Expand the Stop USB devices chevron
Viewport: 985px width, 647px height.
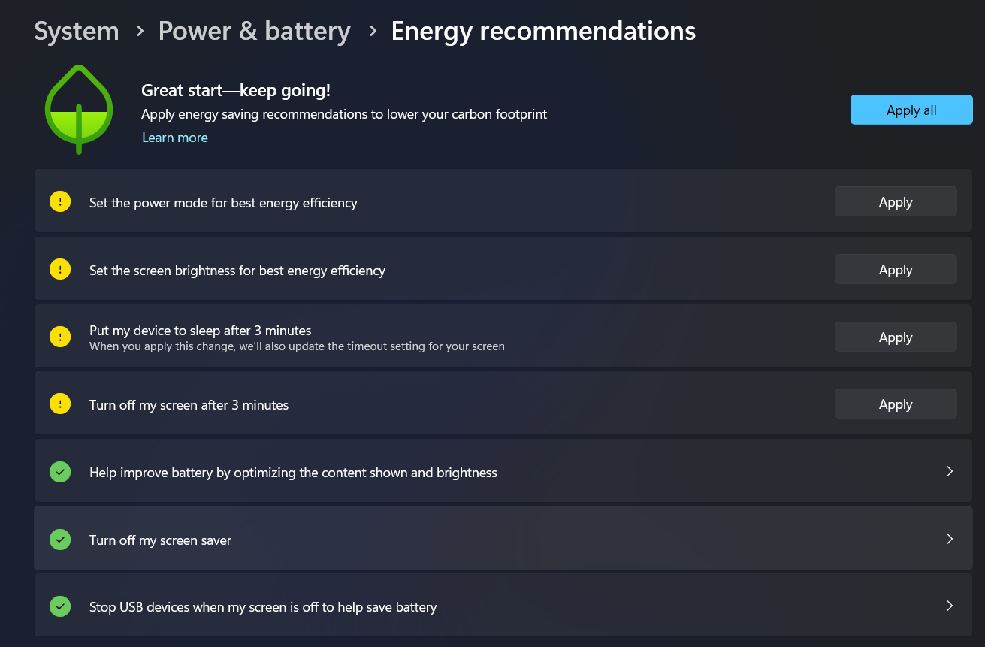[950, 606]
